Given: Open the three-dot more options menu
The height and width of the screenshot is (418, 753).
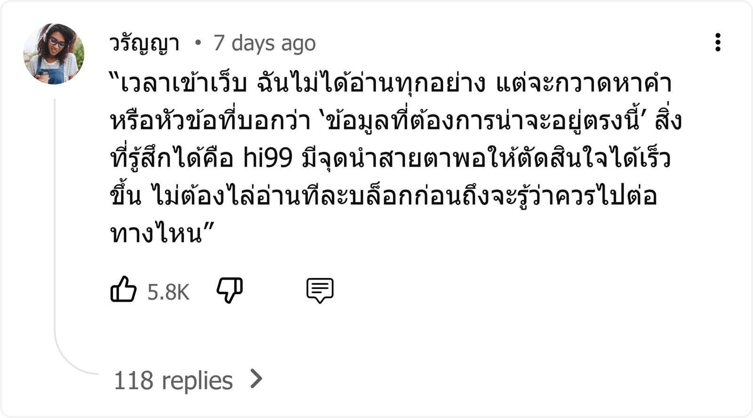Looking at the screenshot, I should [718, 42].
